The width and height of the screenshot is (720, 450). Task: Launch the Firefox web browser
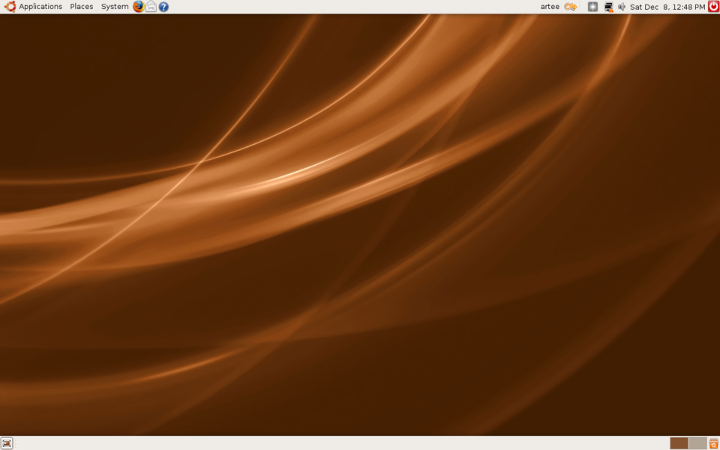pos(138,7)
